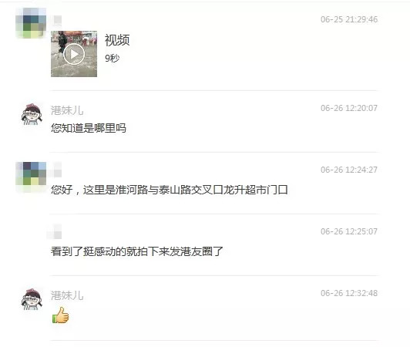Open 港妹儿 avatar beside the thumbs-up
The width and height of the screenshot is (410, 347).
(32, 299)
